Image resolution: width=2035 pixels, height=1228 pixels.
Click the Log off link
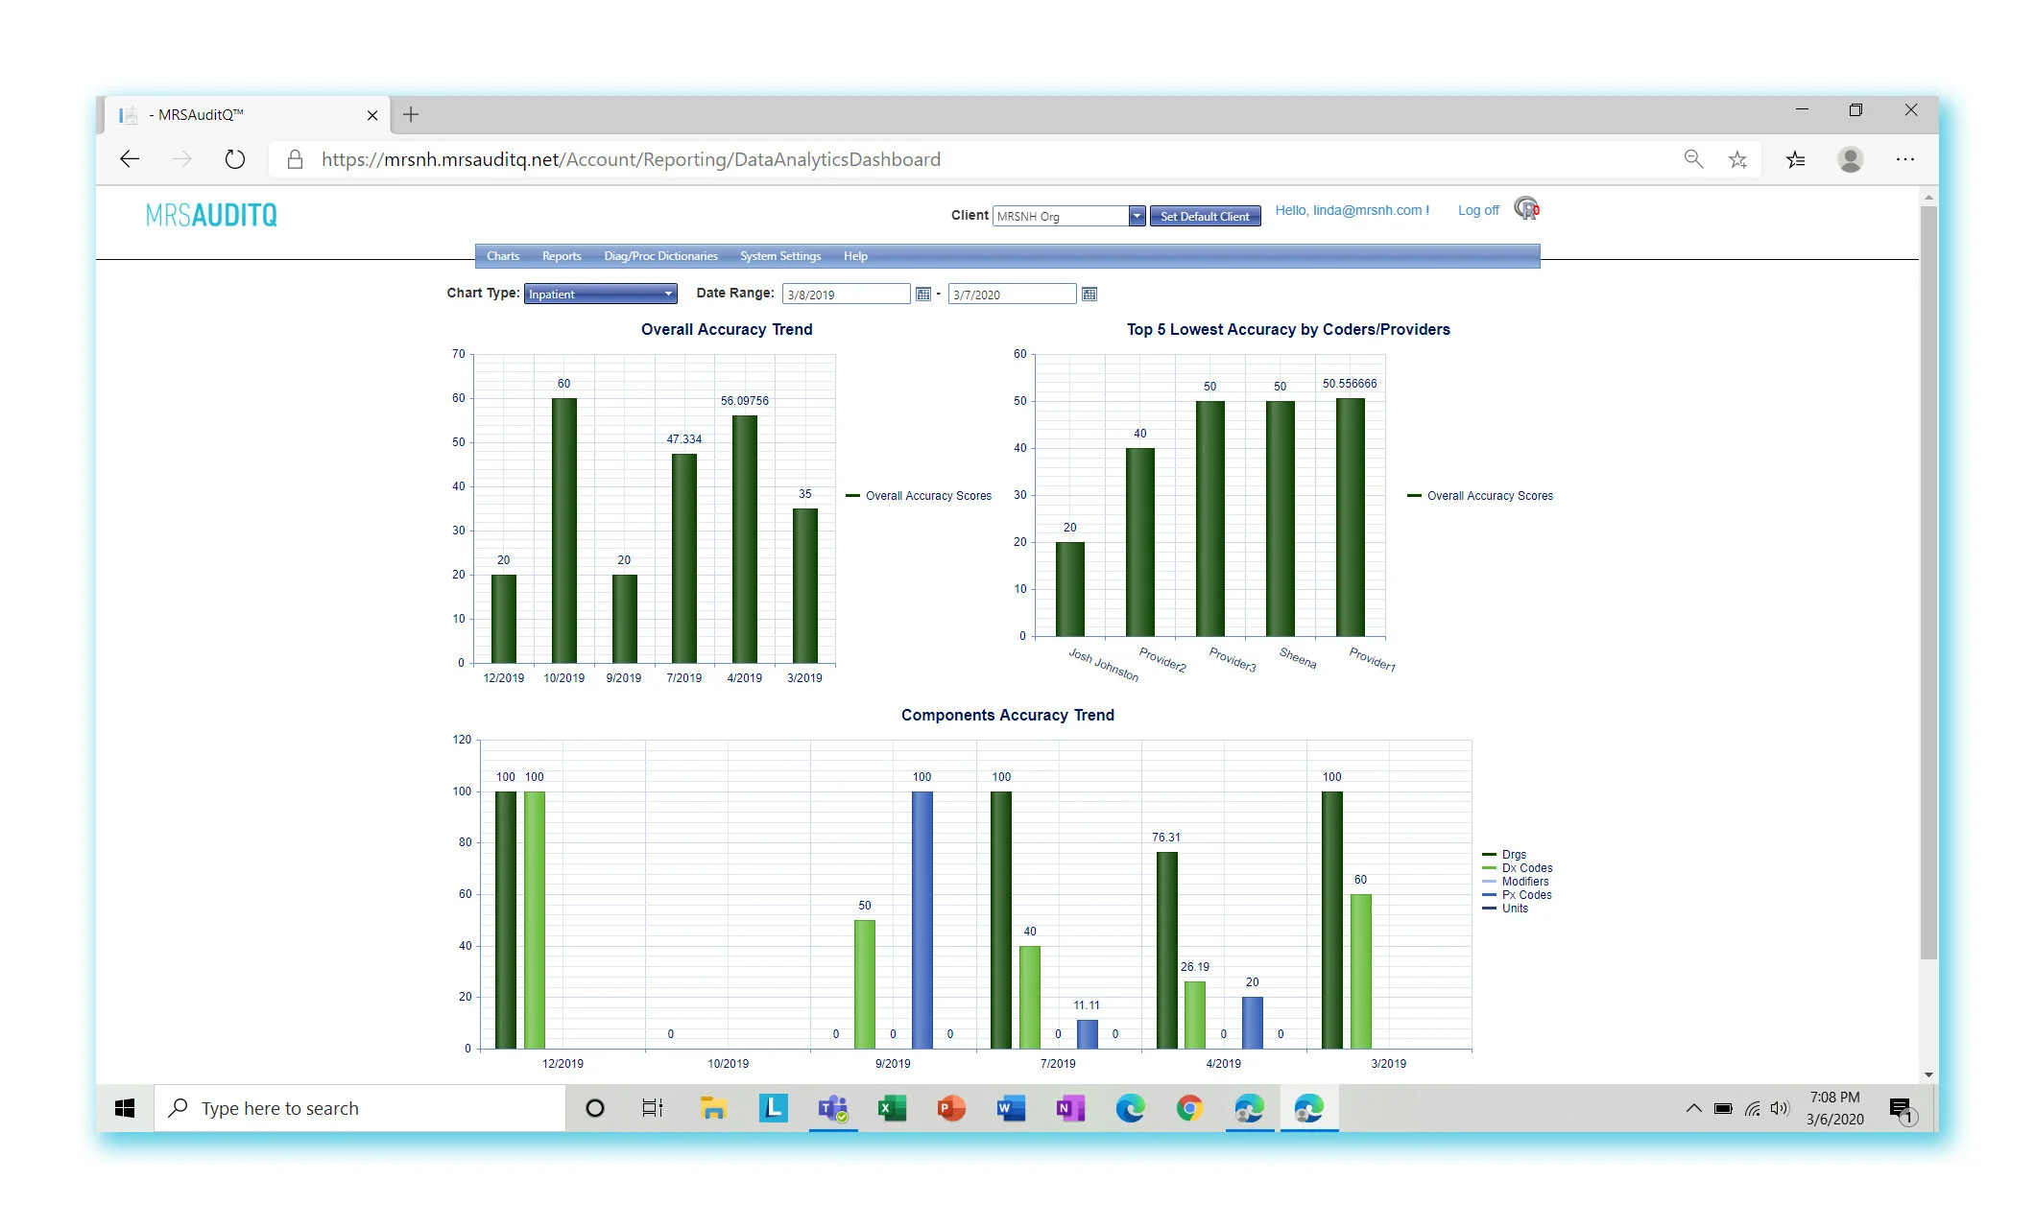click(1478, 210)
